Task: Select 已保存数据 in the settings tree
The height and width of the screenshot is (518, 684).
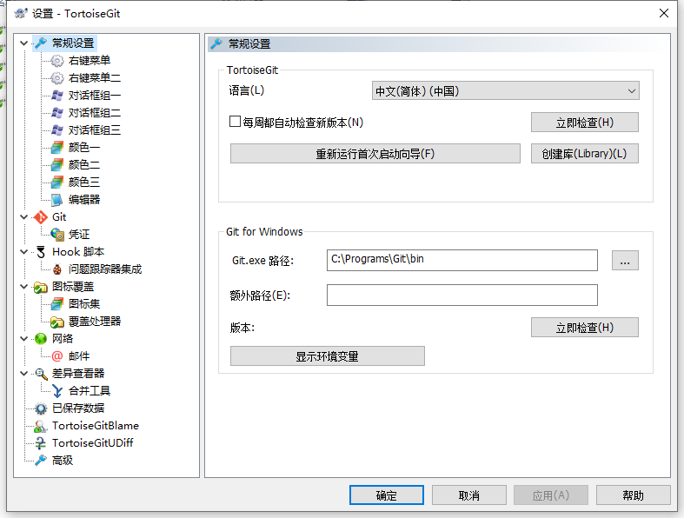Action: (78, 408)
